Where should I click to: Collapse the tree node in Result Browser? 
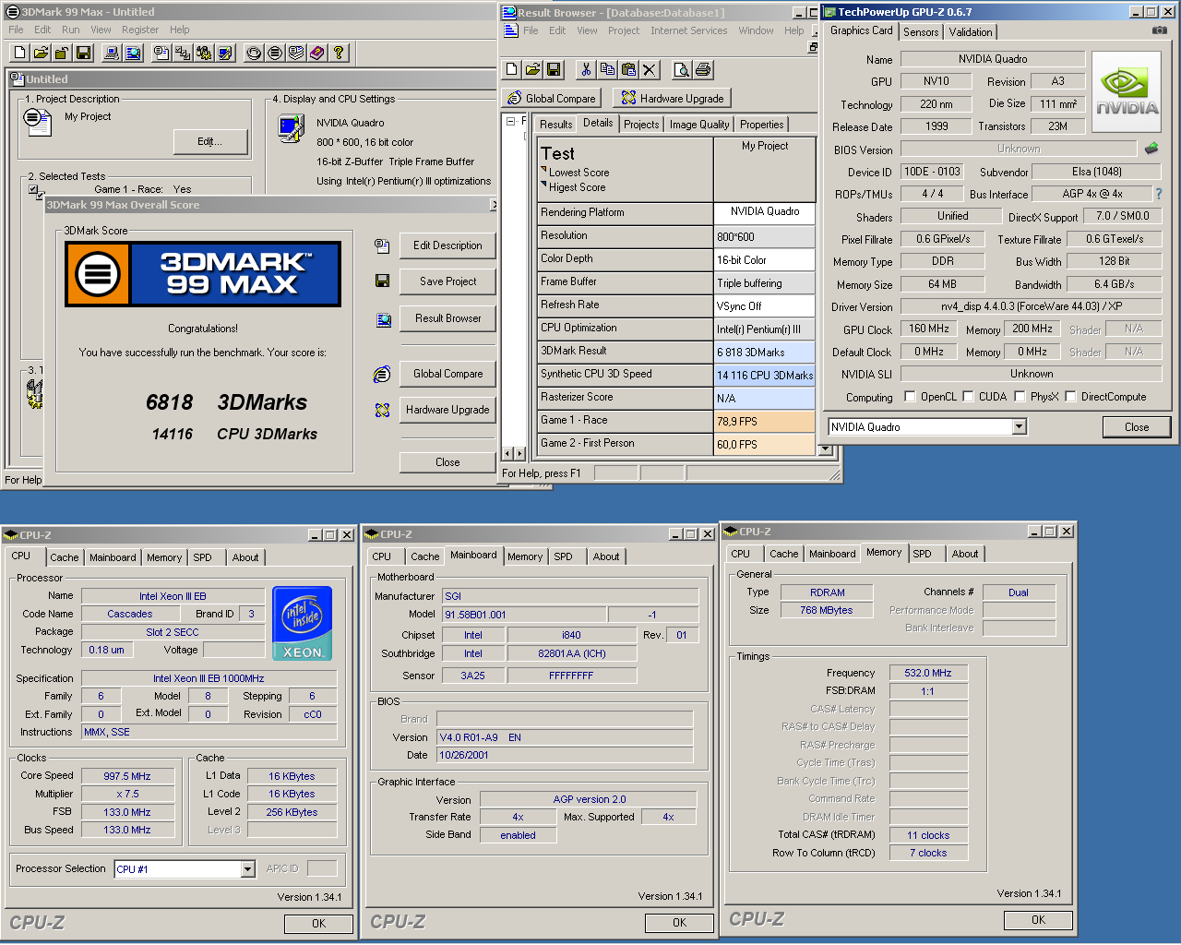point(511,121)
